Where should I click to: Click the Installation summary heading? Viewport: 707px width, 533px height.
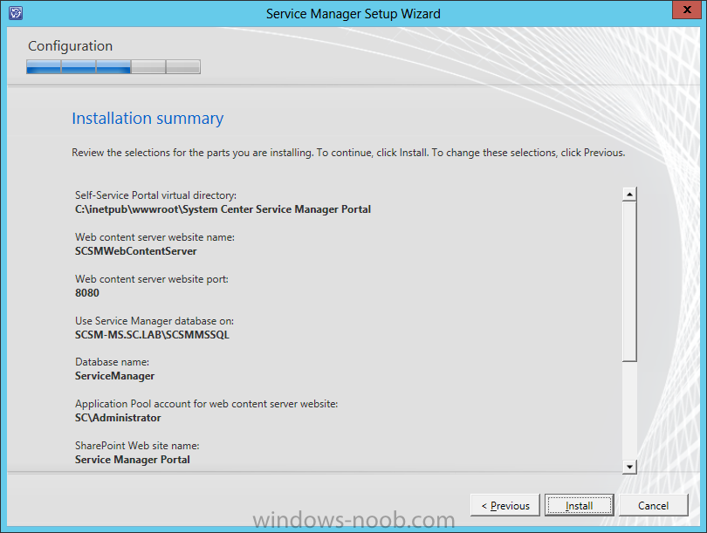[148, 119]
